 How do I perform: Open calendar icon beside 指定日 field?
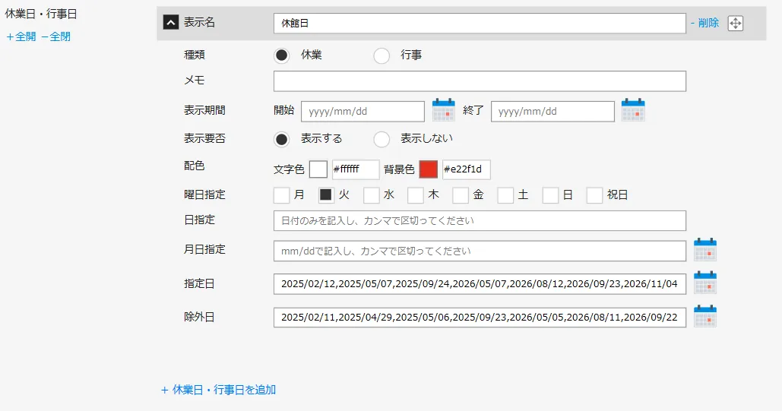tap(704, 283)
